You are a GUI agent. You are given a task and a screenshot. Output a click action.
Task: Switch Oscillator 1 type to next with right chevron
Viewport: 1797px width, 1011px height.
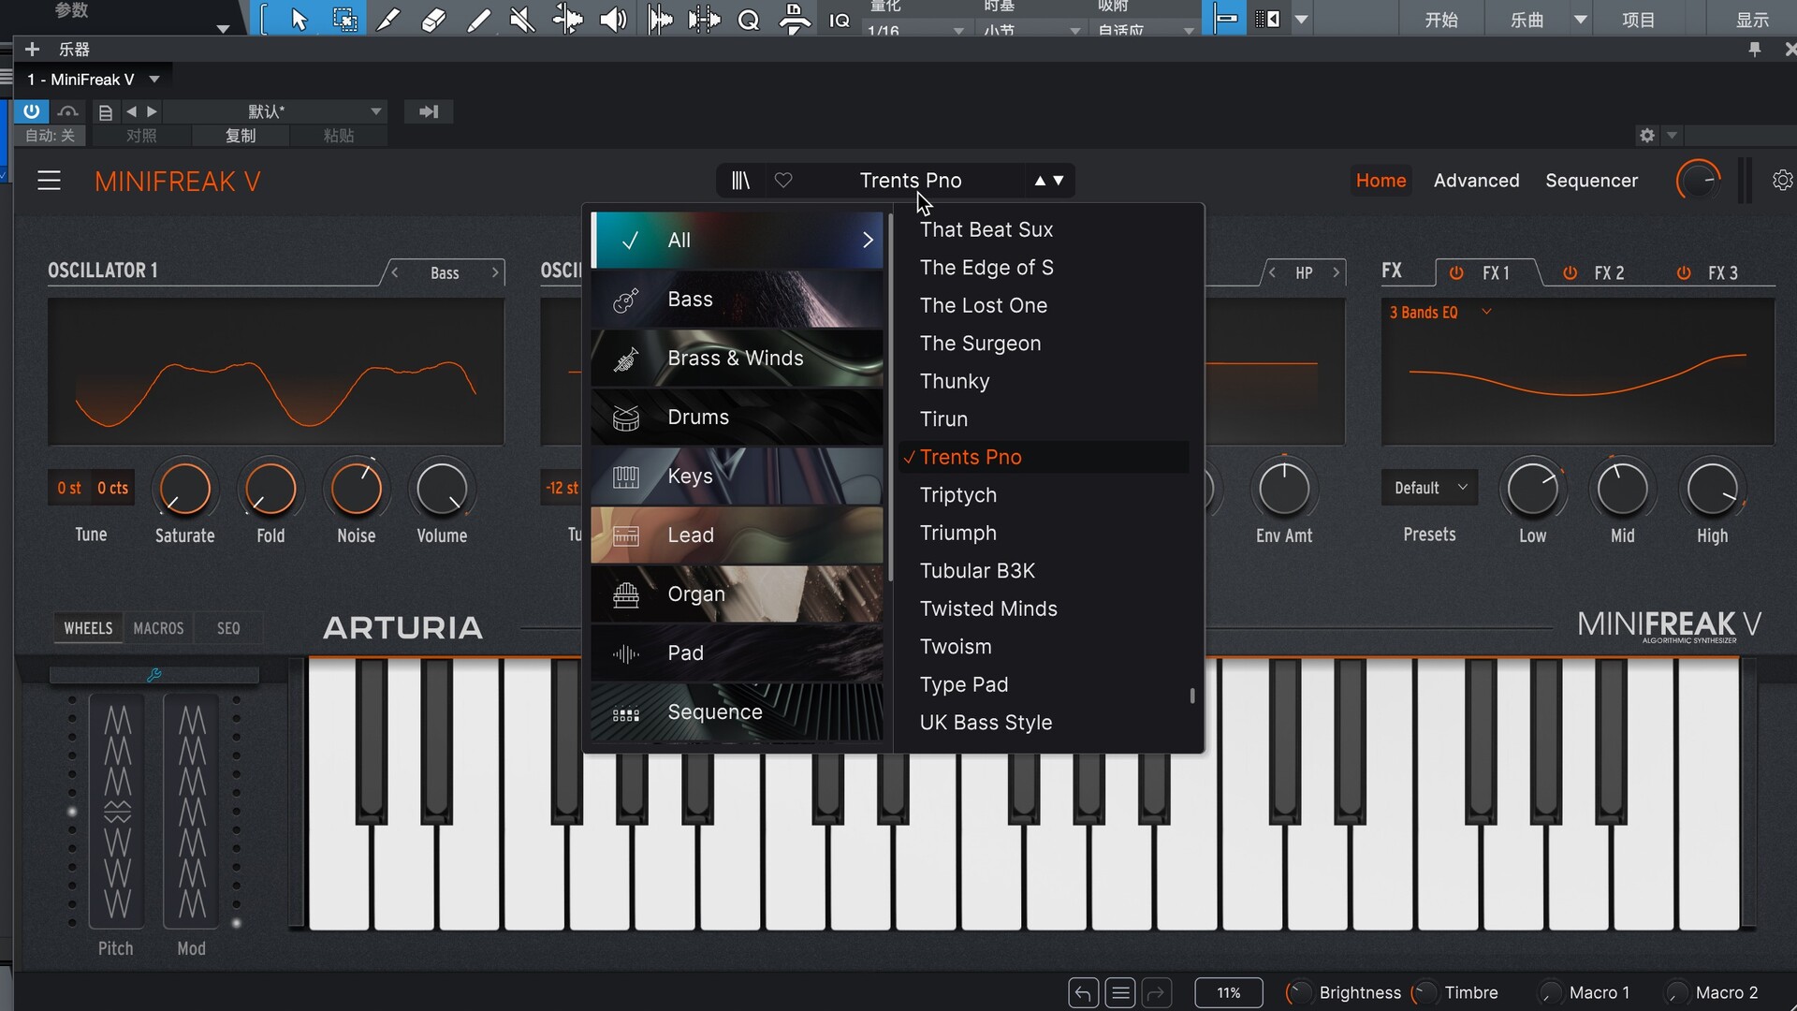click(x=495, y=272)
